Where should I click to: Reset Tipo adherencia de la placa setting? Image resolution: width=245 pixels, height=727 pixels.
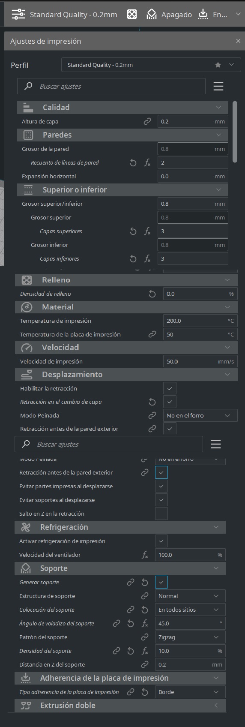coord(145,692)
